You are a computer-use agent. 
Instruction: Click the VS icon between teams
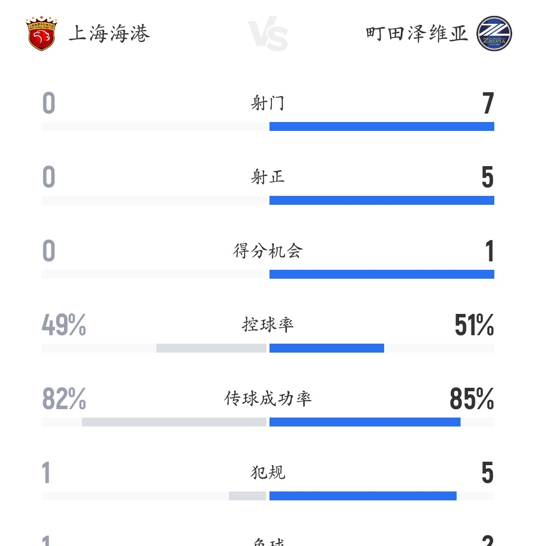pyautogui.click(x=268, y=35)
